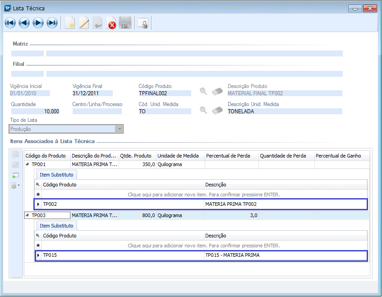
Task: Expand the TP015 substitute row arrow
Action: pos(38,255)
